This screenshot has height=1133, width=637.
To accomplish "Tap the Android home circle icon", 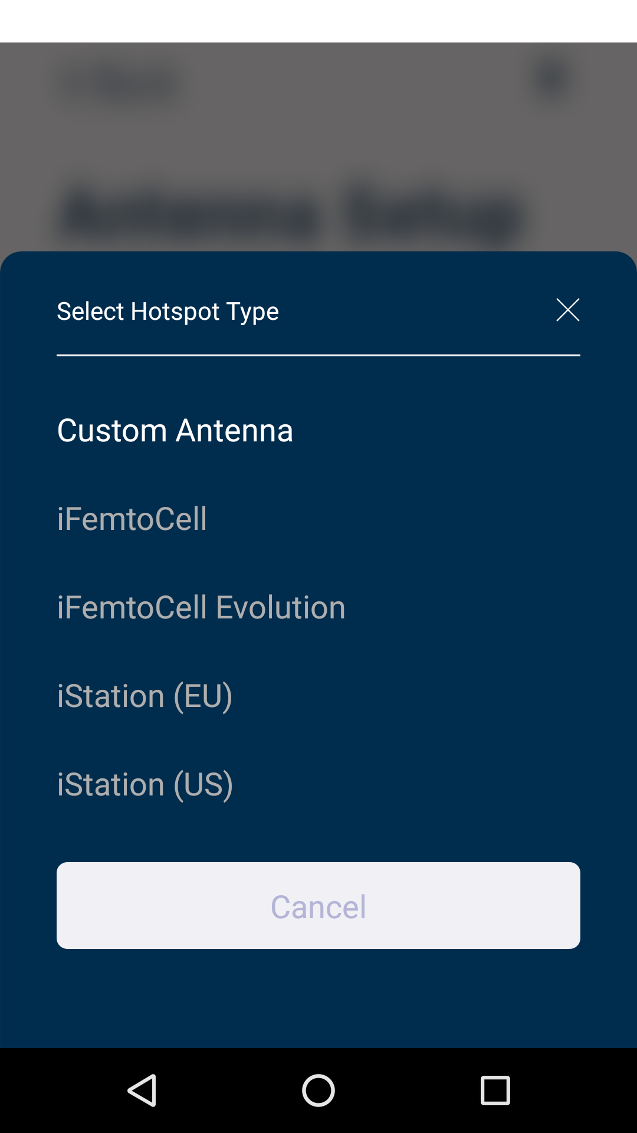I will click(318, 1090).
